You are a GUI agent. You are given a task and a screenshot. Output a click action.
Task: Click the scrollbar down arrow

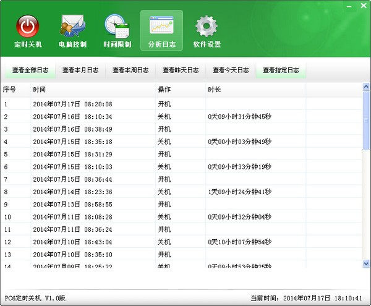(x=366, y=263)
